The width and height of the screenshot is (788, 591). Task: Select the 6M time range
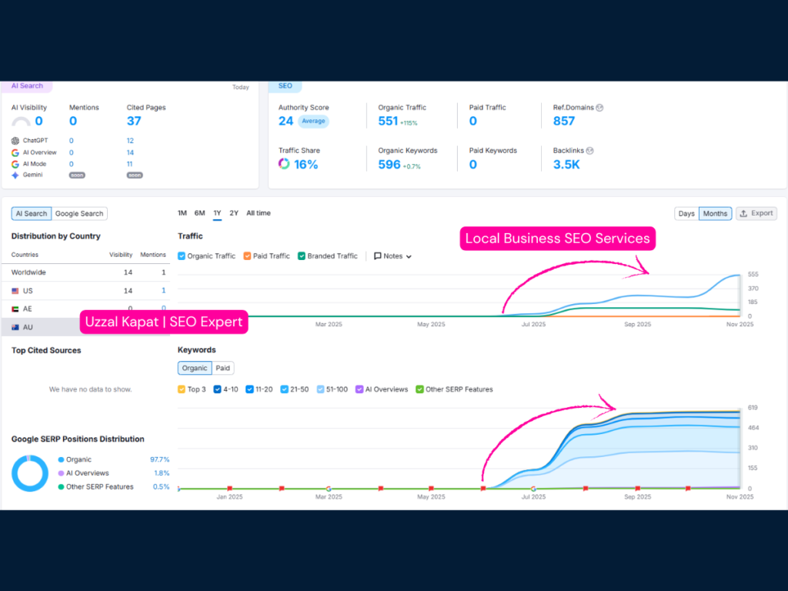tap(199, 213)
